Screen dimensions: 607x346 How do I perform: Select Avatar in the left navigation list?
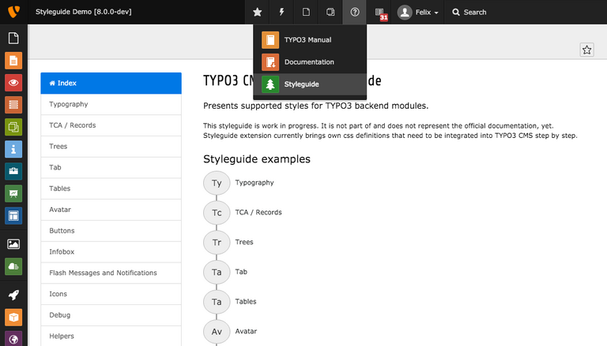pyautogui.click(x=111, y=210)
